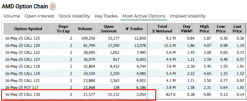The width and height of the screenshot is (247, 101).
Task: Click the orange question mark help icon
Action: (53, 7)
